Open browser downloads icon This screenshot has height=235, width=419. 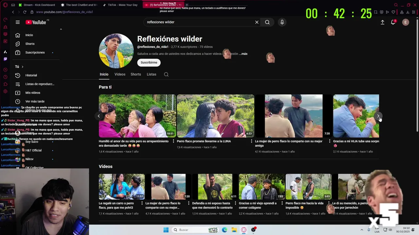408,12
